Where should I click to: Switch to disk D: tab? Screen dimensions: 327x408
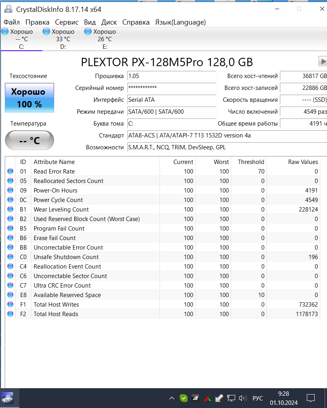(63, 39)
